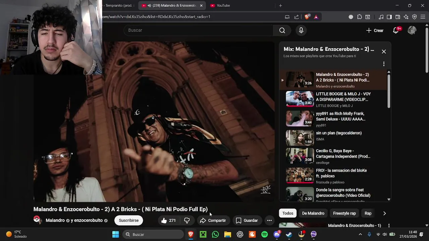
Task: Open options for recommended Malandro & Enzocerobulto - 1)
Action: pyautogui.click(x=389, y=226)
